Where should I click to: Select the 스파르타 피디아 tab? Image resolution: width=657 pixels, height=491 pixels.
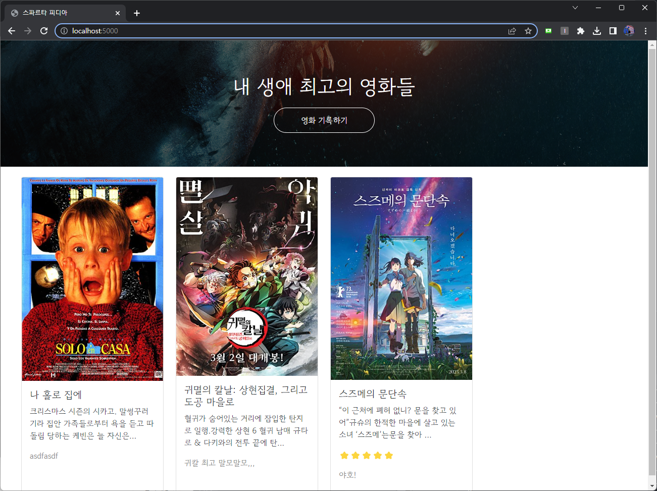tap(66, 13)
